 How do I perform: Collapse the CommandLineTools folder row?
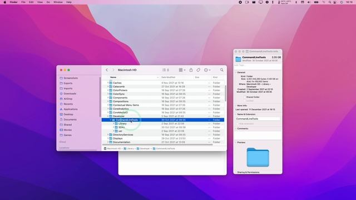111,120
